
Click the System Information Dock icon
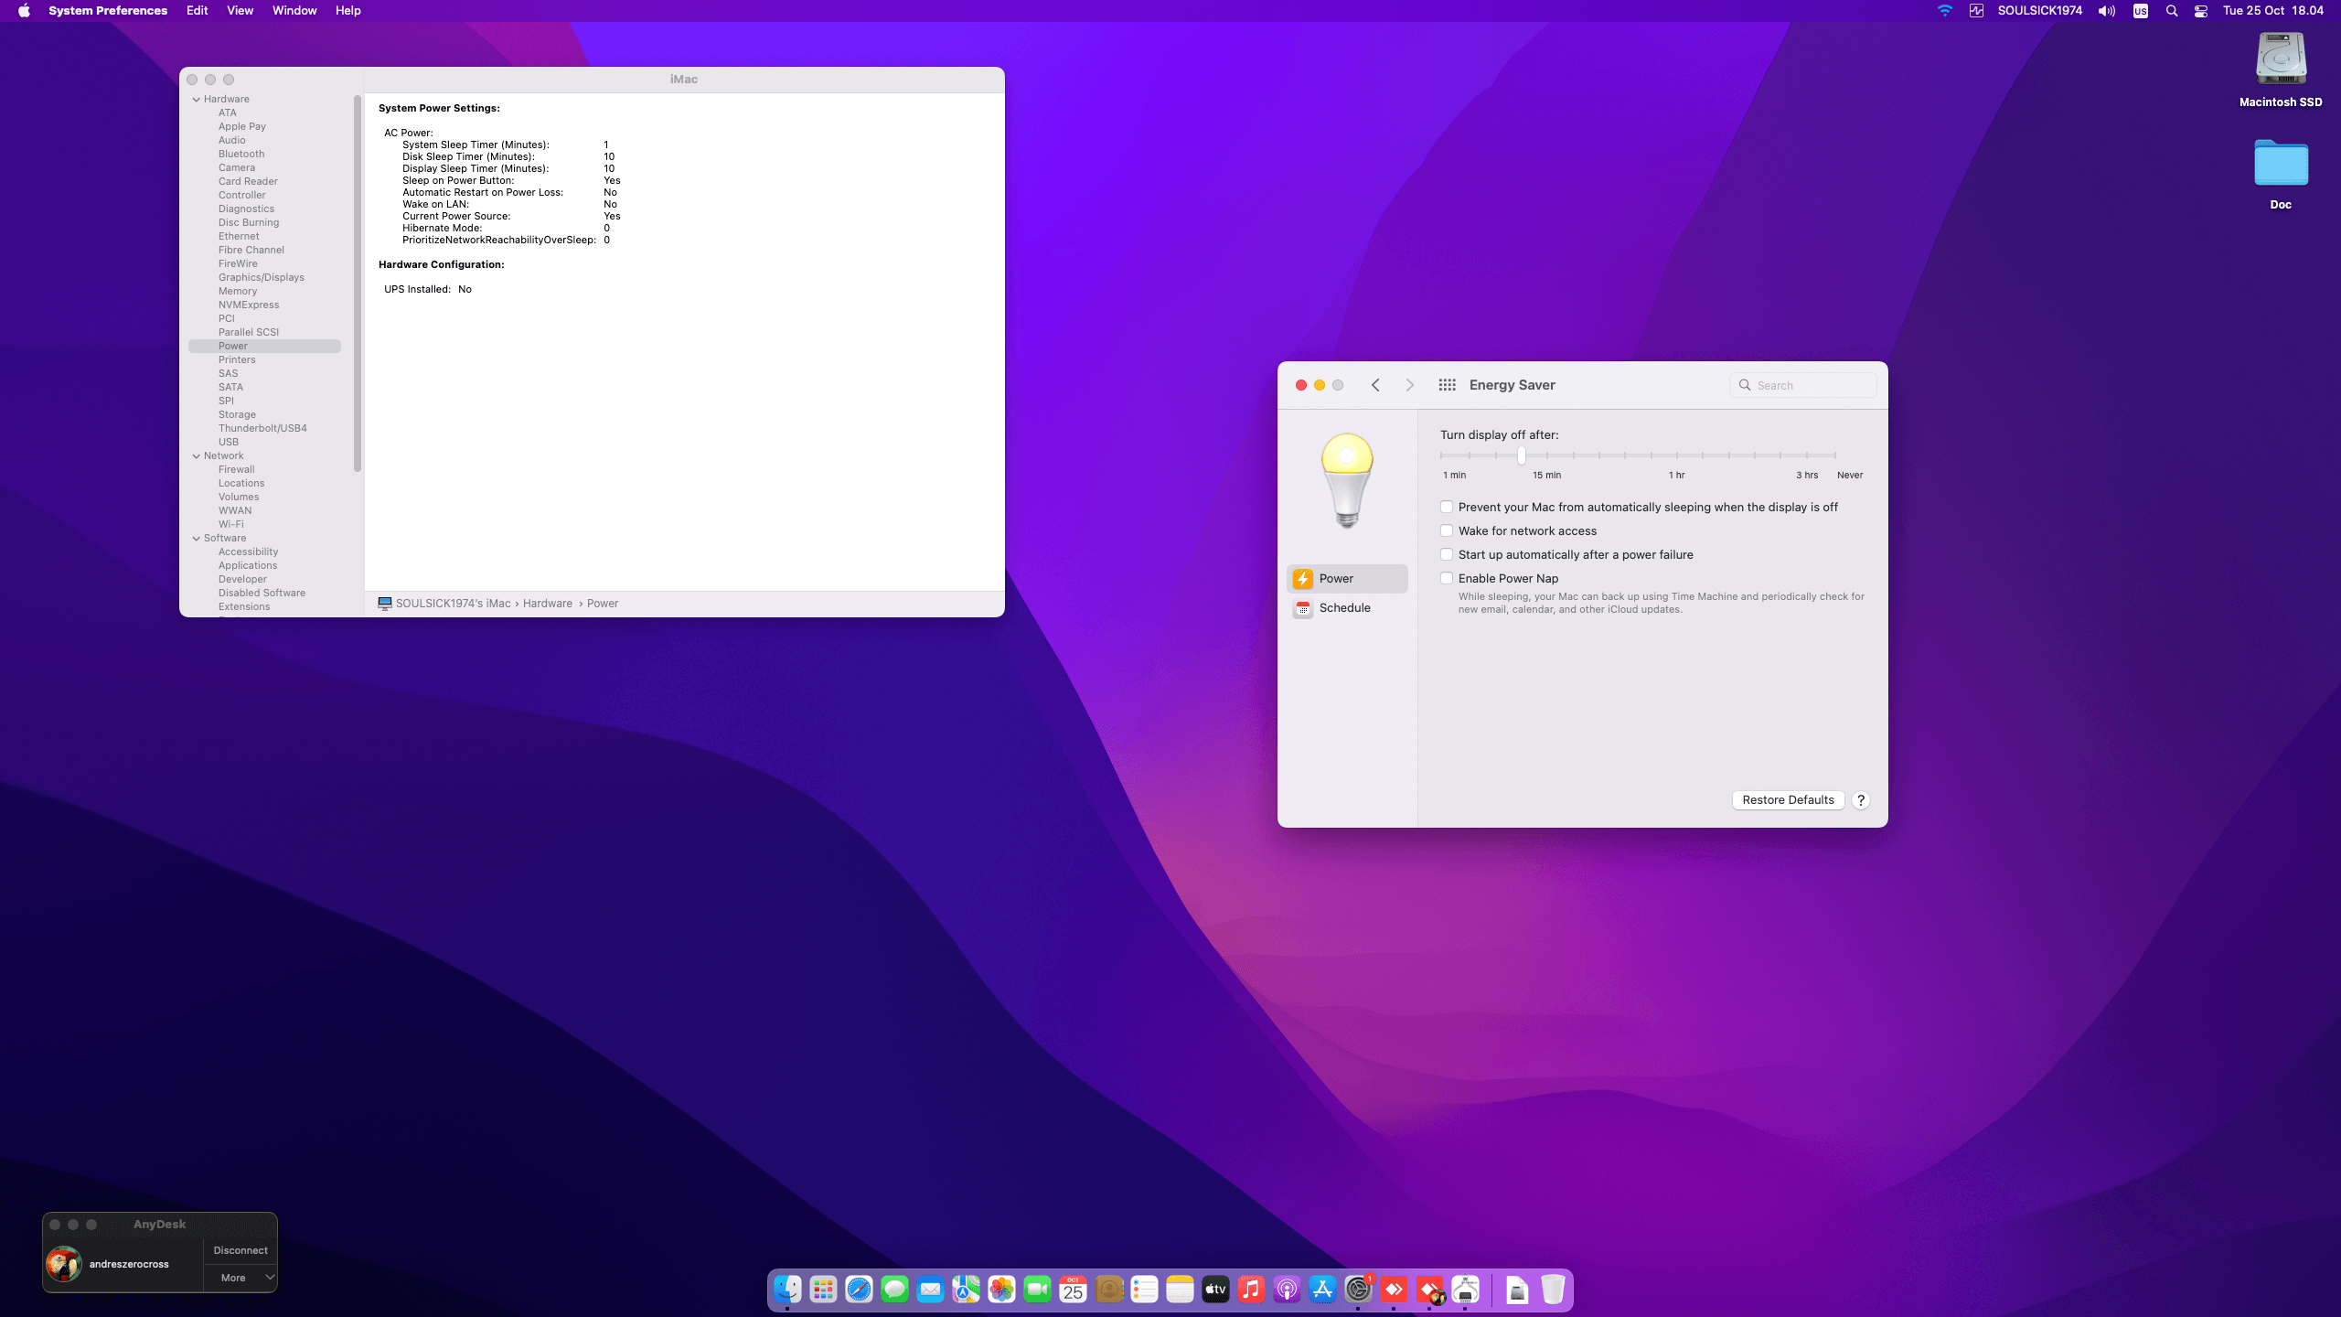(1465, 1290)
